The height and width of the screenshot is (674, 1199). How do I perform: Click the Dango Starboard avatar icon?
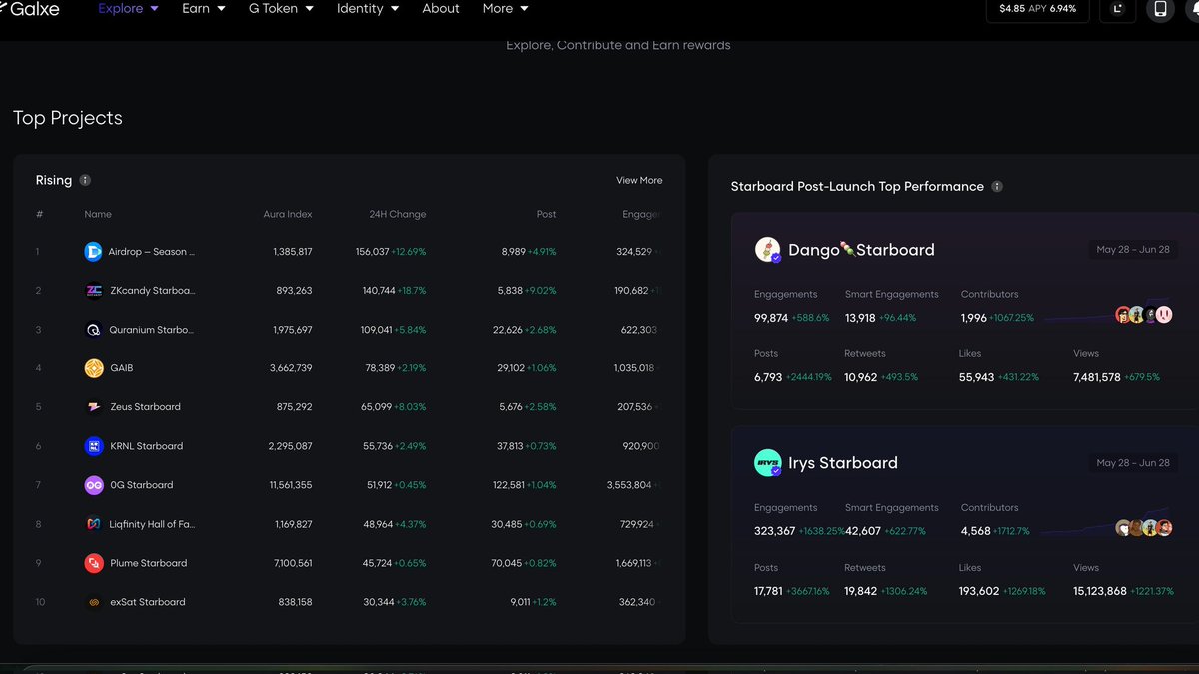[767, 250]
